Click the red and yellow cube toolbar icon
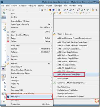The height and width of the screenshot is (107, 100). click(x=50, y=10)
